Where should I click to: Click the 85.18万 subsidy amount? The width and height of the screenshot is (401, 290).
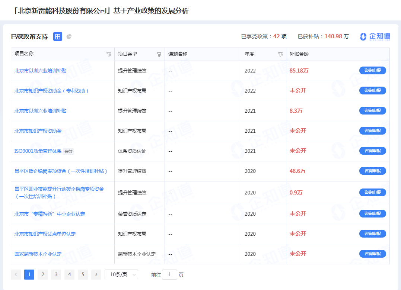(x=299, y=71)
